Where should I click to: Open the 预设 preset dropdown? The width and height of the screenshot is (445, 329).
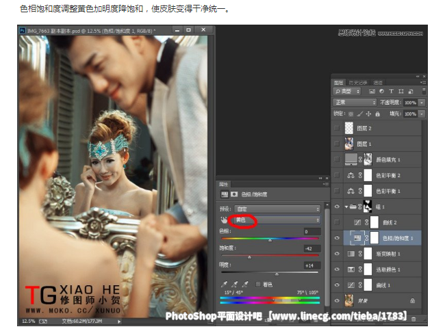(x=277, y=209)
